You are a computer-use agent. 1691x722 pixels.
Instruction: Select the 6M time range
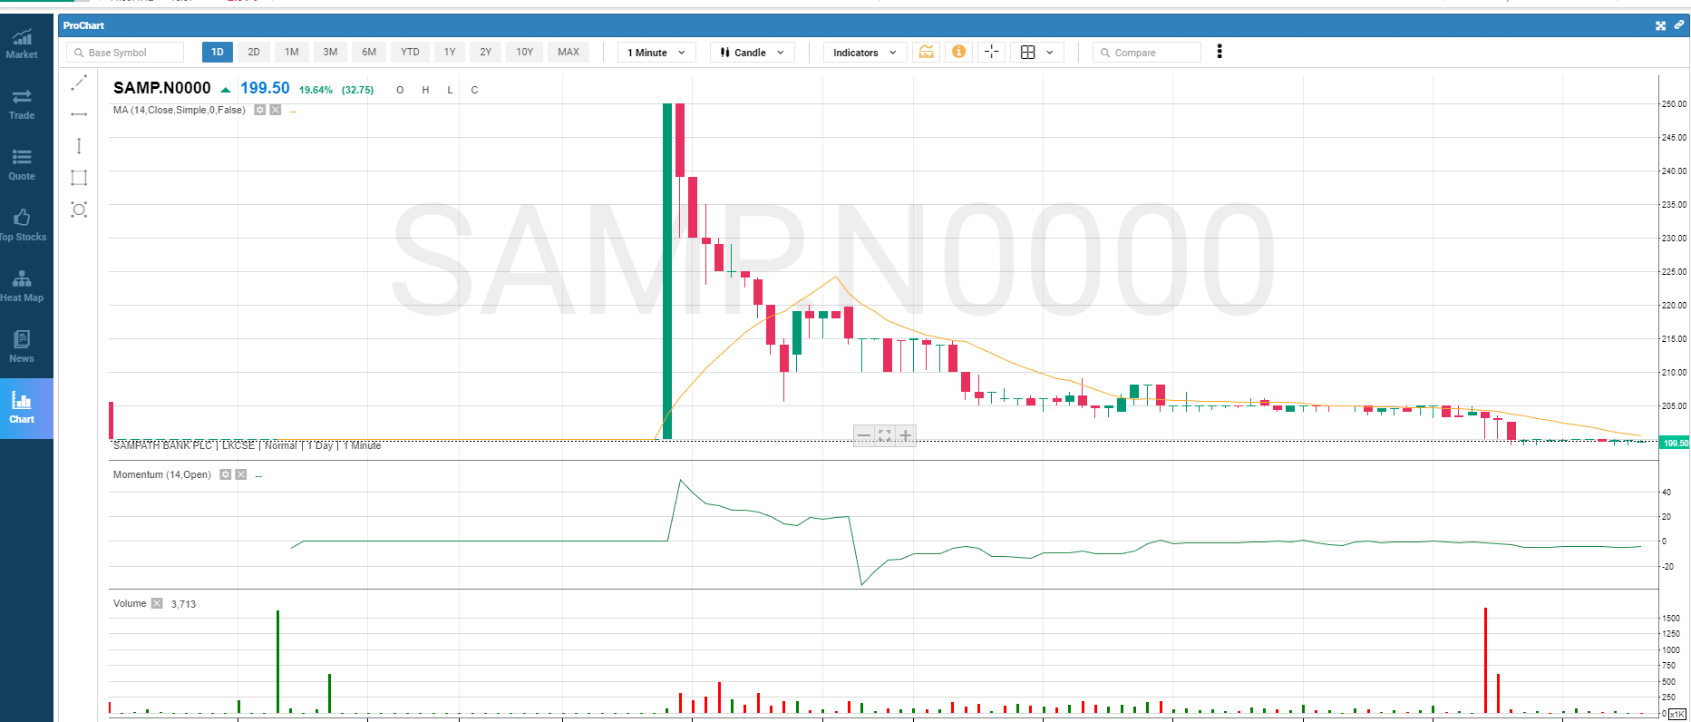(x=369, y=52)
